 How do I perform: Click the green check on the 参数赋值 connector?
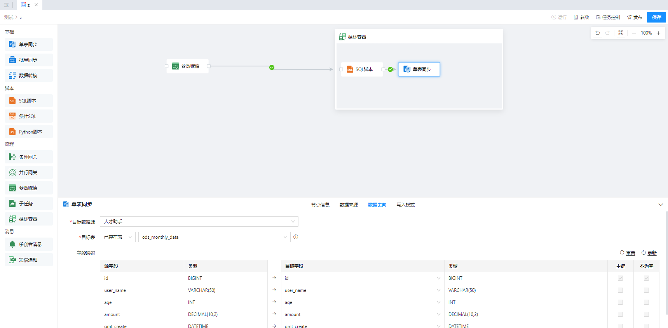point(272,67)
